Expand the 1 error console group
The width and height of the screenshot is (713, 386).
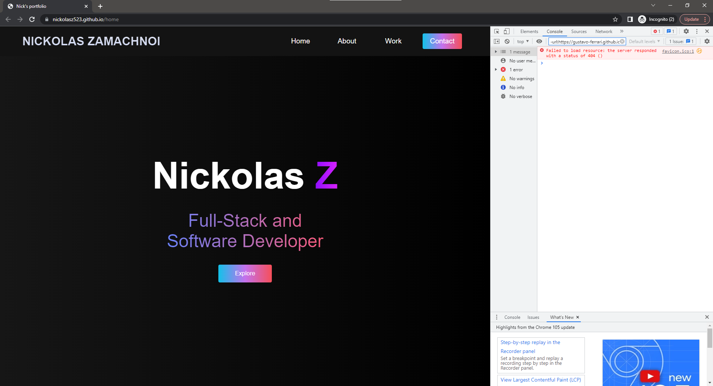(x=496, y=69)
